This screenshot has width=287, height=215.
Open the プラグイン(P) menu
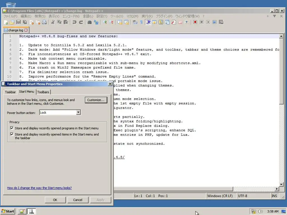pyautogui.click(x=164, y=16)
